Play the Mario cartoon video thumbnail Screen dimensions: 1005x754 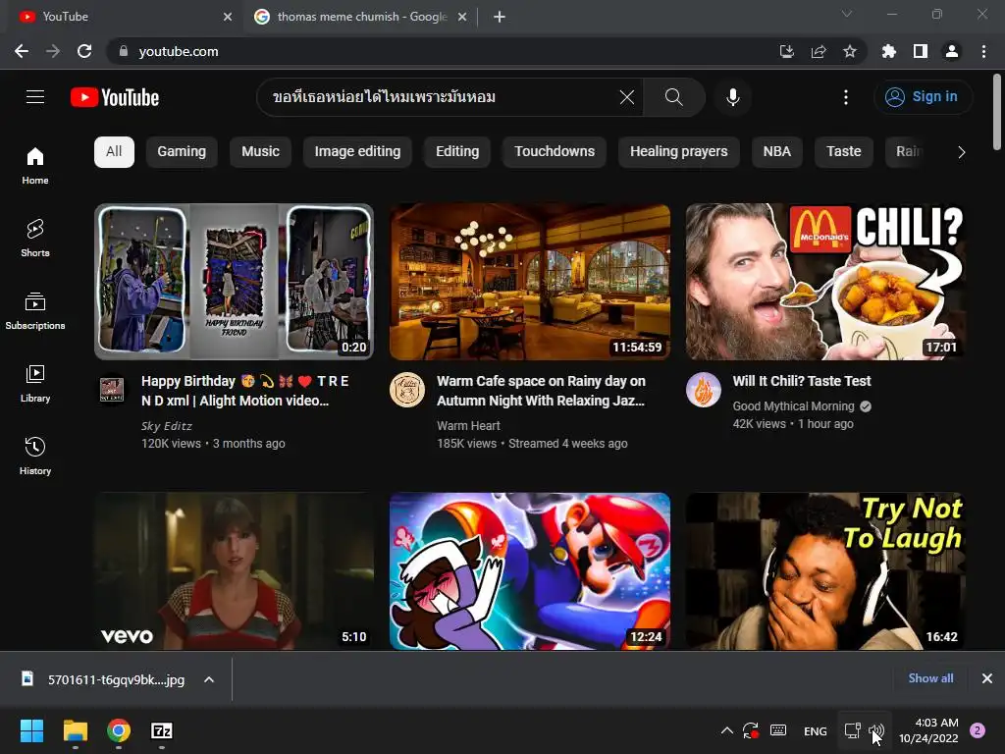coord(530,571)
